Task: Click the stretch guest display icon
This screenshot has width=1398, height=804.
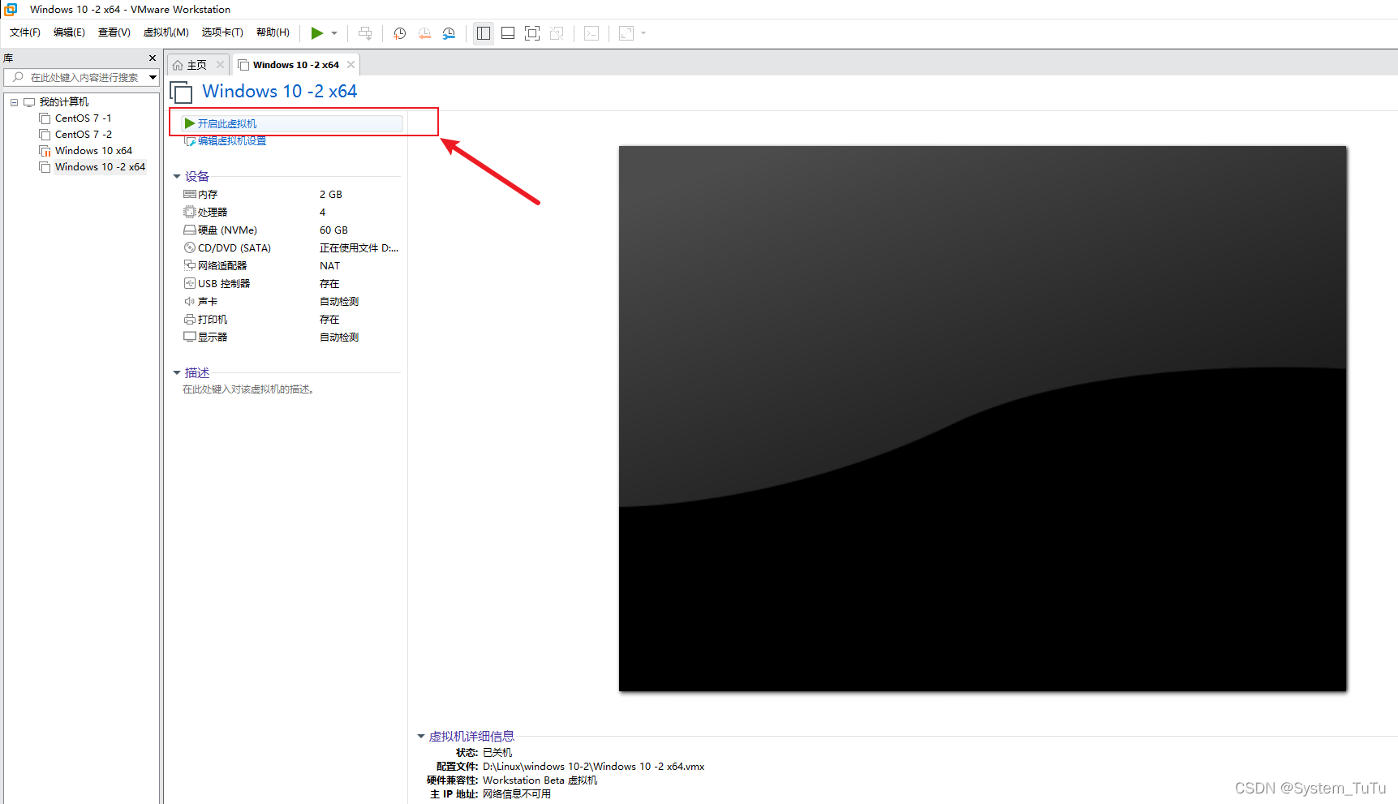Action: [x=626, y=33]
